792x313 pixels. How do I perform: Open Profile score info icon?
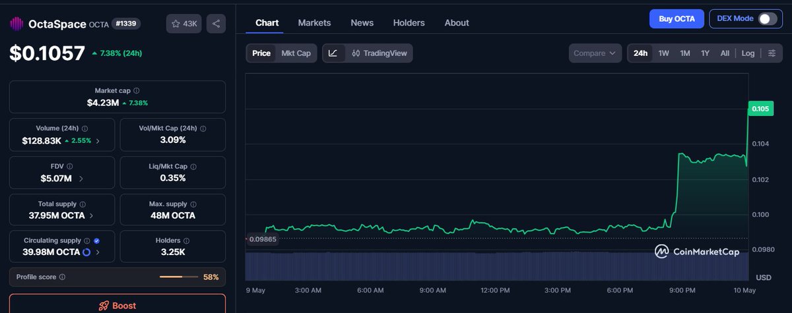(62, 277)
